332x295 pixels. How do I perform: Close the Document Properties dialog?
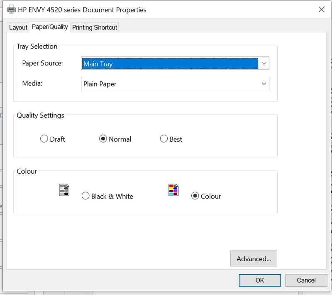click(x=321, y=9)
